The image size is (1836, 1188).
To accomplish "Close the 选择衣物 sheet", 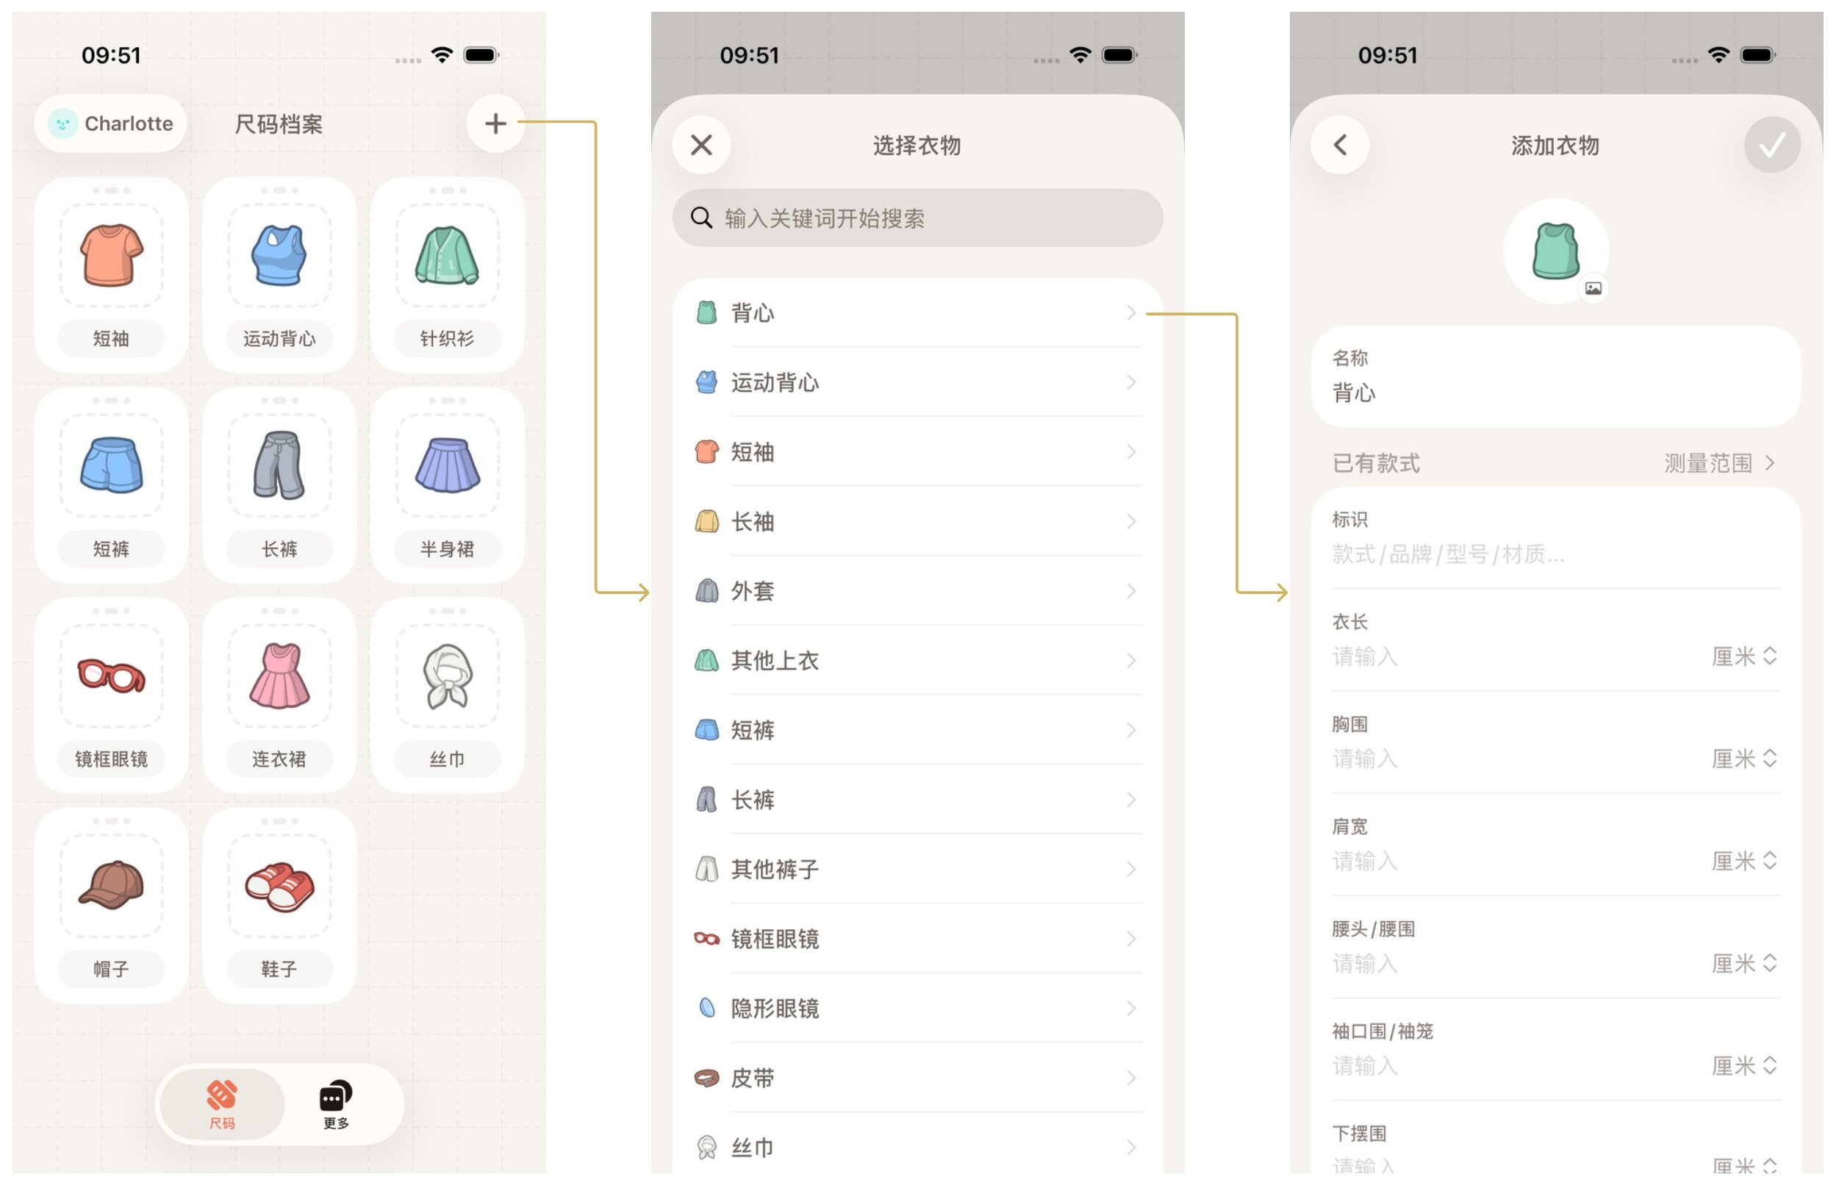I will [x=701, y=145].
